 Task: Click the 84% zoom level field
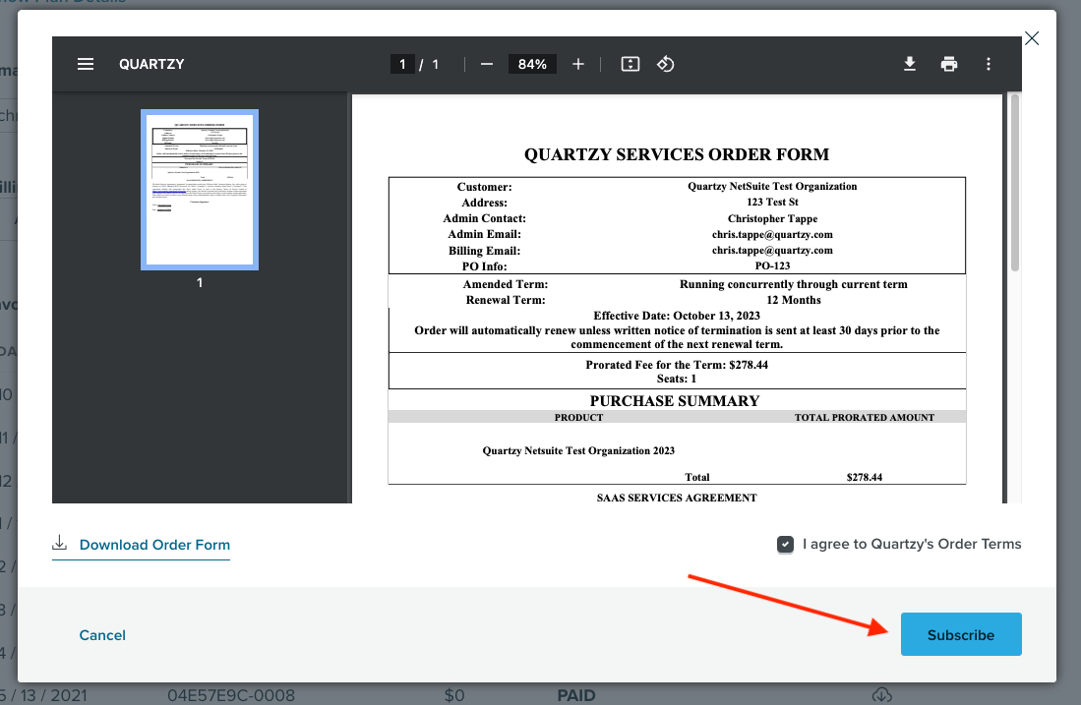pos(532,64)
